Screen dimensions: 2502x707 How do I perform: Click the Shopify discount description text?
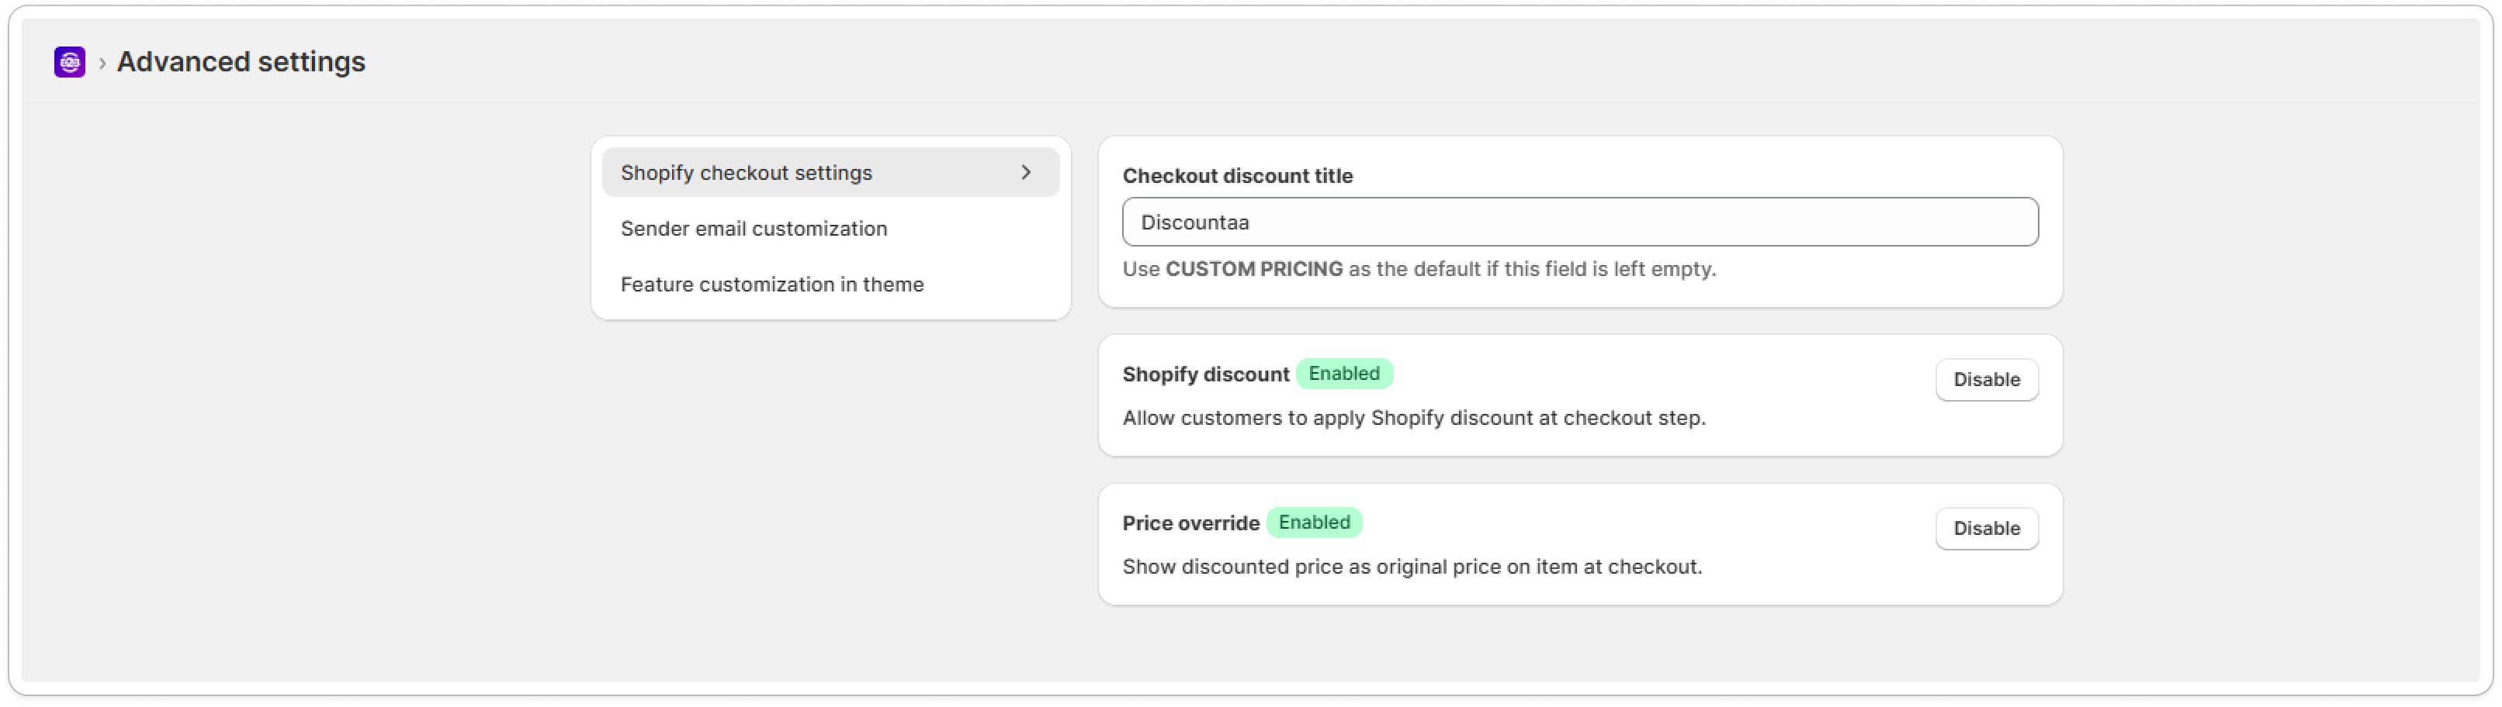pyautogui.click(x=1413, y=418)
